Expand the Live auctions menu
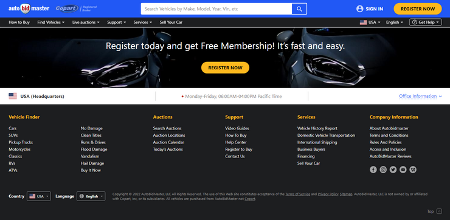Screen dimensions: 450x220 pos(86,22)
